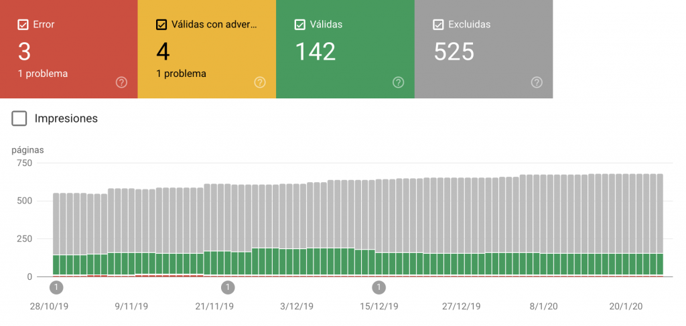Open help icon on green Válidas card
The height and width of the screenshot is (326, 686).
click(x=398, y=82)
